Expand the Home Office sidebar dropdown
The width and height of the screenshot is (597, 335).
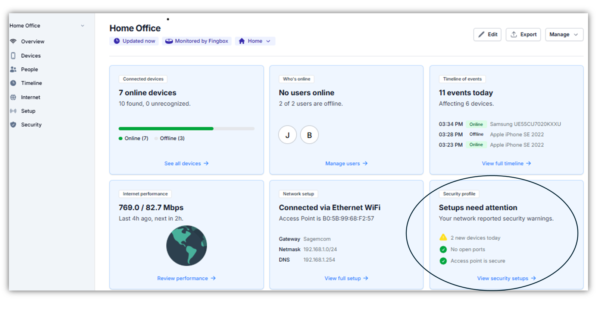click(82, 26)
